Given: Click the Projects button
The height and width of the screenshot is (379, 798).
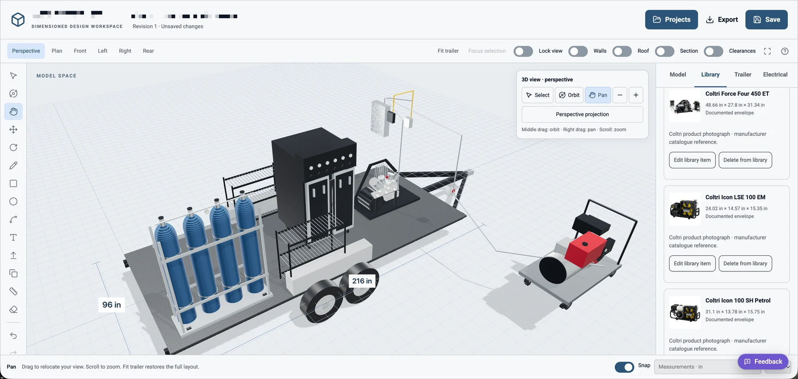Looking at the screenshot, I should coord(671,19).
